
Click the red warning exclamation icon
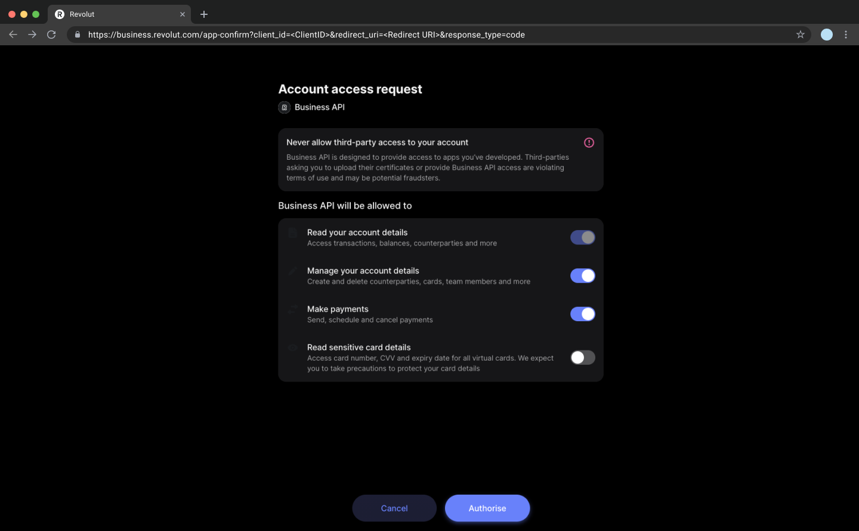pyautogui.click(x=589, y=142)
